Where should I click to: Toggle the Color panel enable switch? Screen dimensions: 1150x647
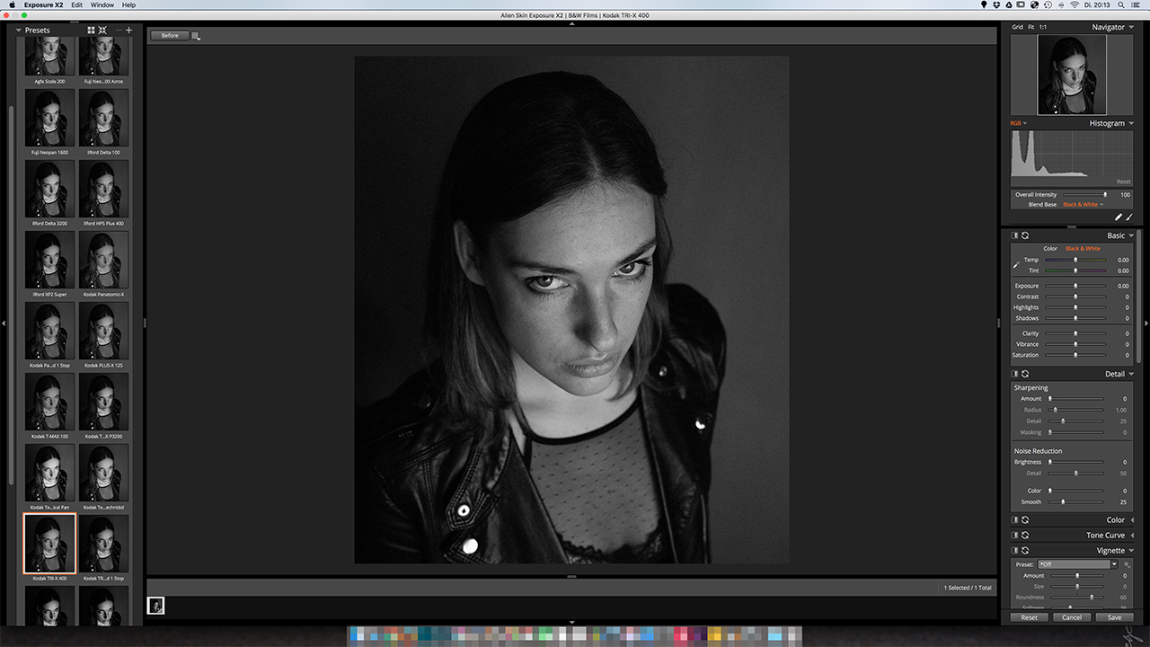pyautogui.click(x=1014, y=519)
